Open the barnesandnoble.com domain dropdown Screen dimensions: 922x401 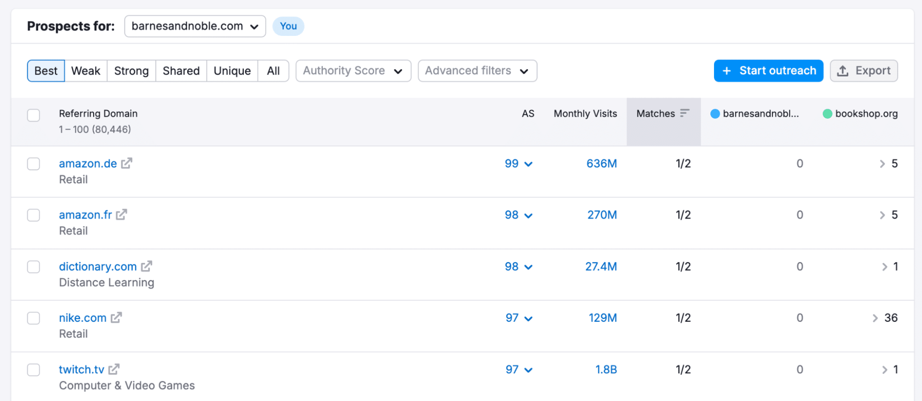pos(195,26)
